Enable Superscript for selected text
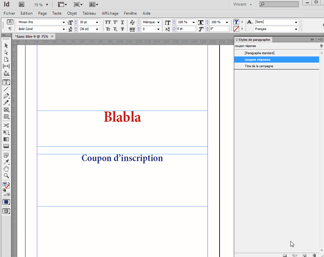 tap(115, 22)
